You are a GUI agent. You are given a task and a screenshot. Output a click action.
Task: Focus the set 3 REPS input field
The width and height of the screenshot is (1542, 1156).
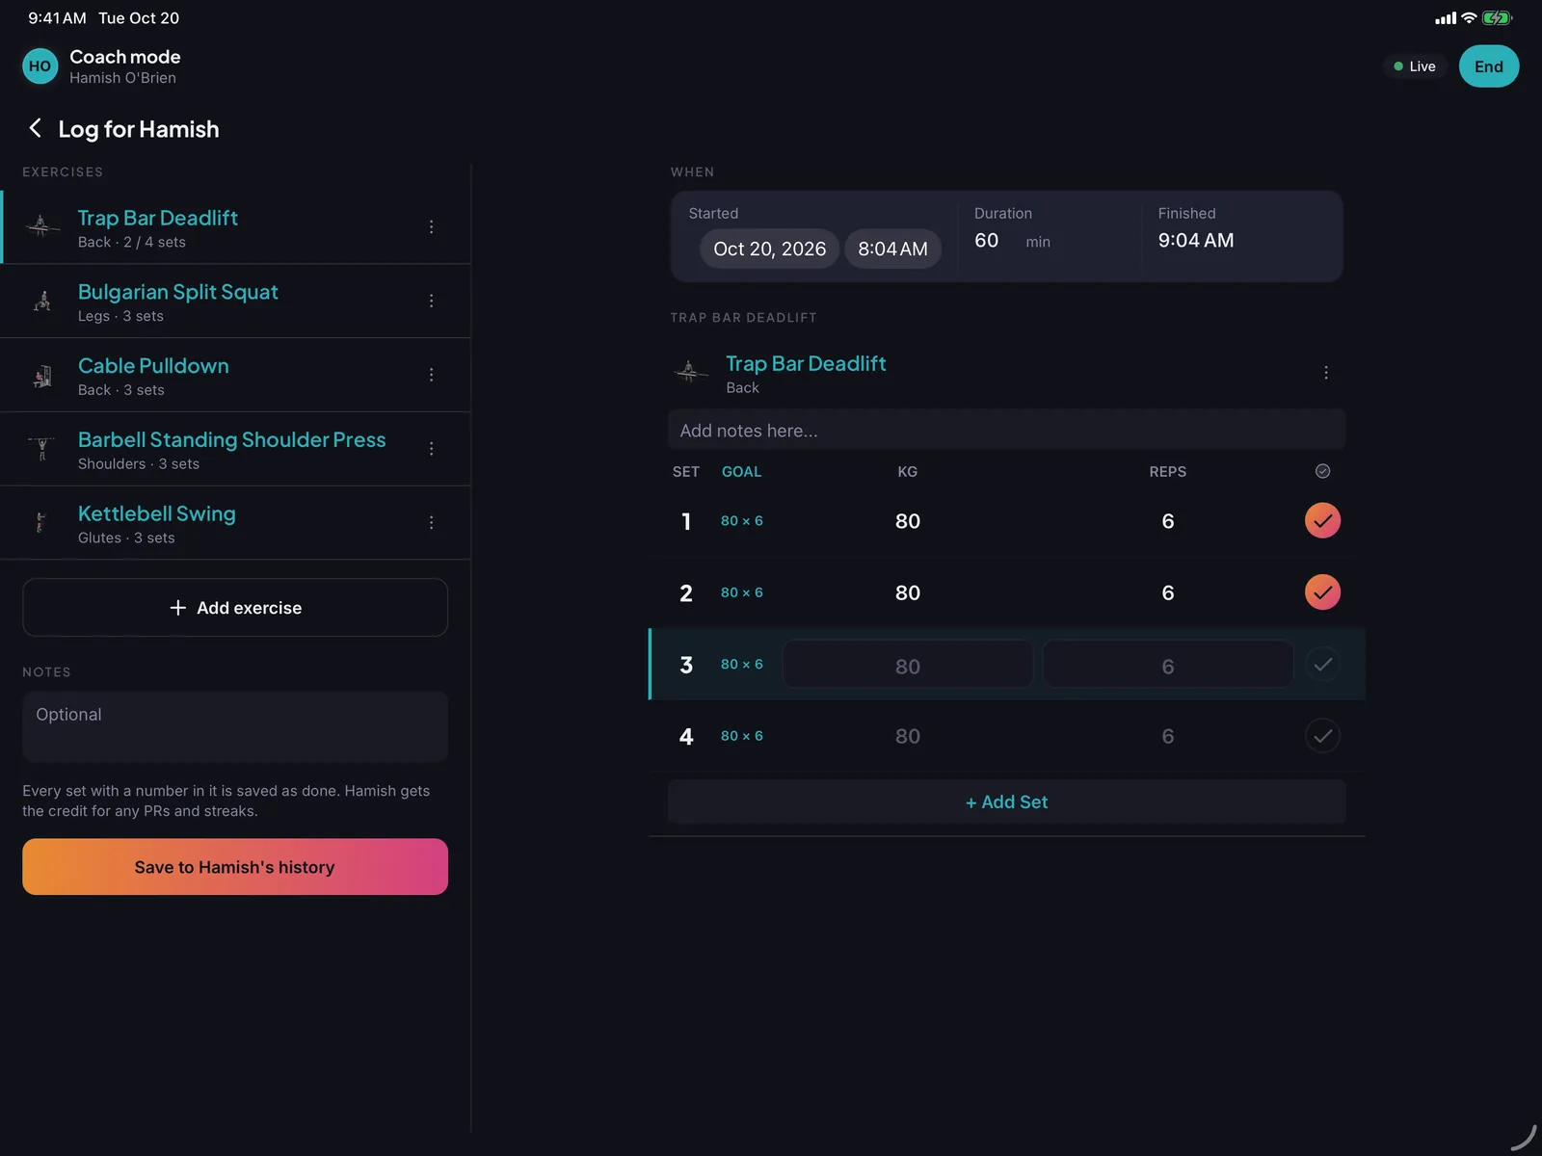coord(1167,665)
